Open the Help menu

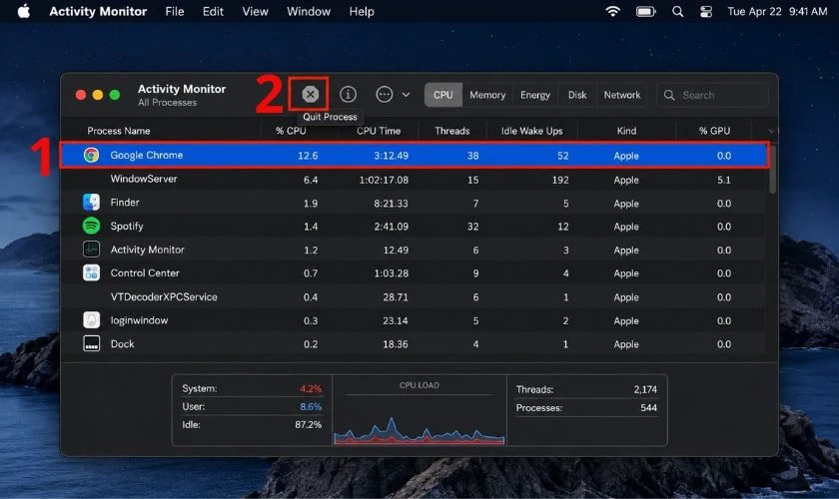pos(362,11)
